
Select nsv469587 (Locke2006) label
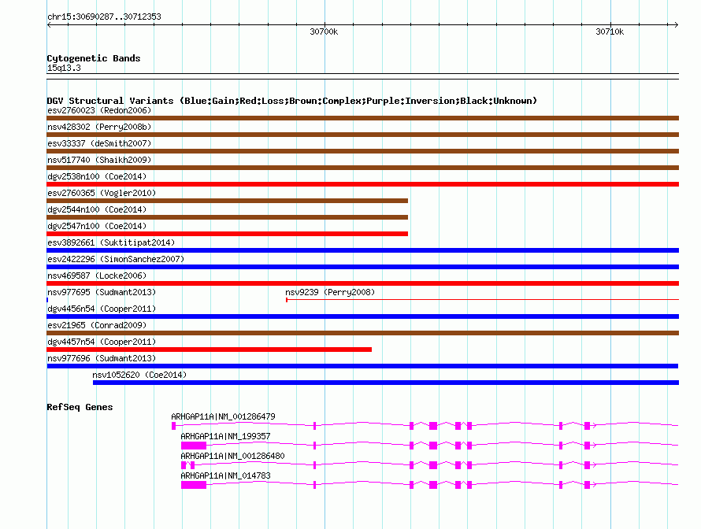tap(97, 276)
